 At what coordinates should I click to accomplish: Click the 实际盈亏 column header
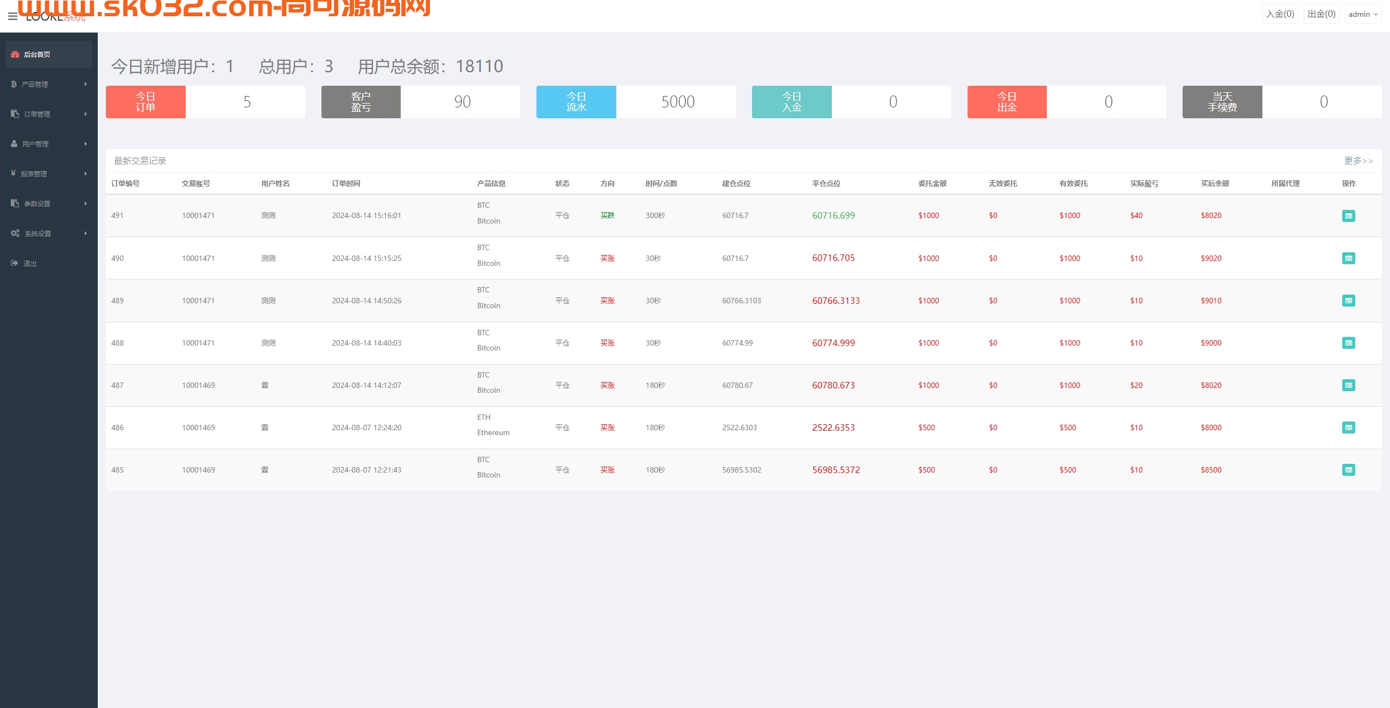coord(1145,183)
